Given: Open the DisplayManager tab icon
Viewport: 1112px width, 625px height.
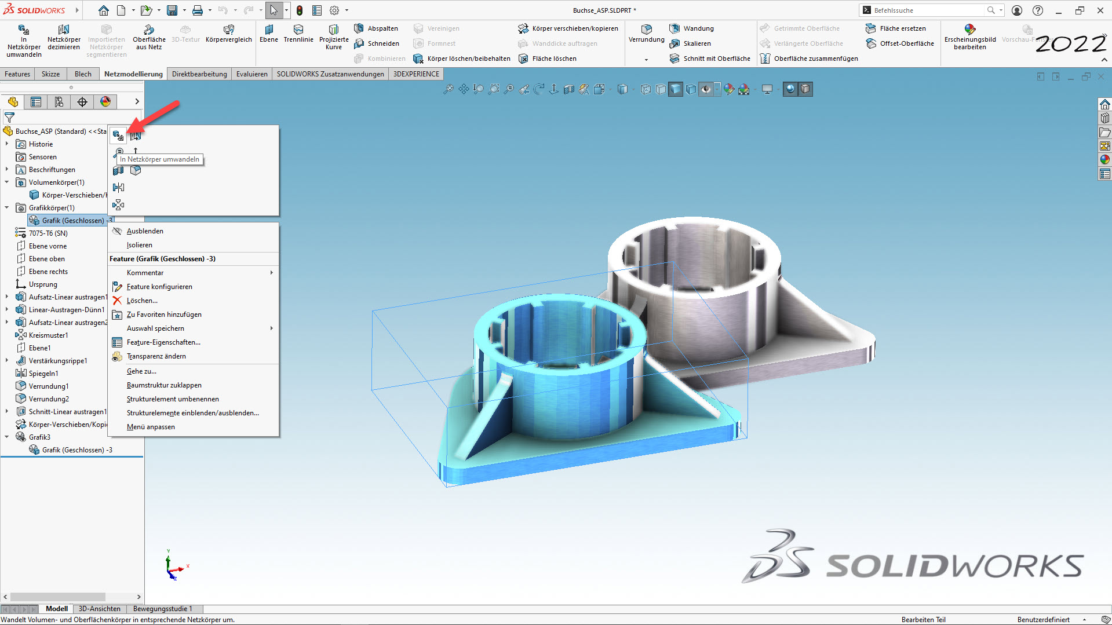Looking at the screenshot, I should point(105,102).
